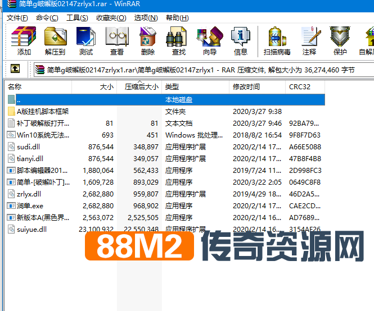Viewport: 374px width, 311px height.
Task: Open the Comment (注释) tool
Action: pos(311,36)
